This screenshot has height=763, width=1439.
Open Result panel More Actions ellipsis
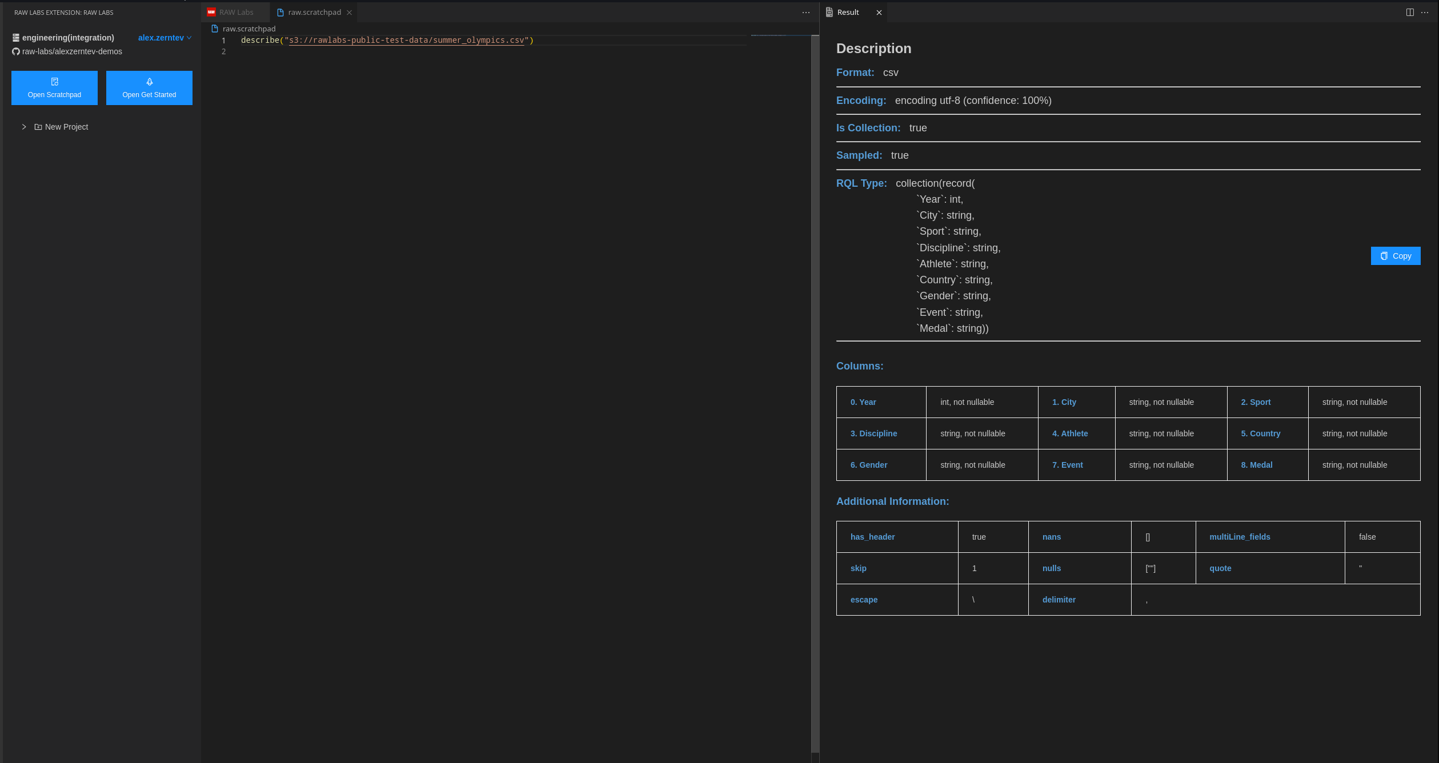click(x=1425, y=13)
